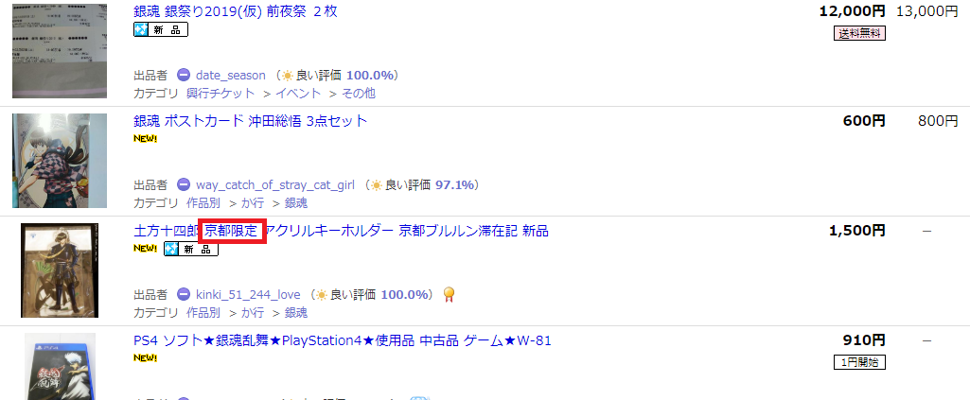Open the 銀魂 ポストカード 沖田総悟 3点セット listing
This screenshot has width=970, height=400.
pyautogui.click(x=251, y=120)
